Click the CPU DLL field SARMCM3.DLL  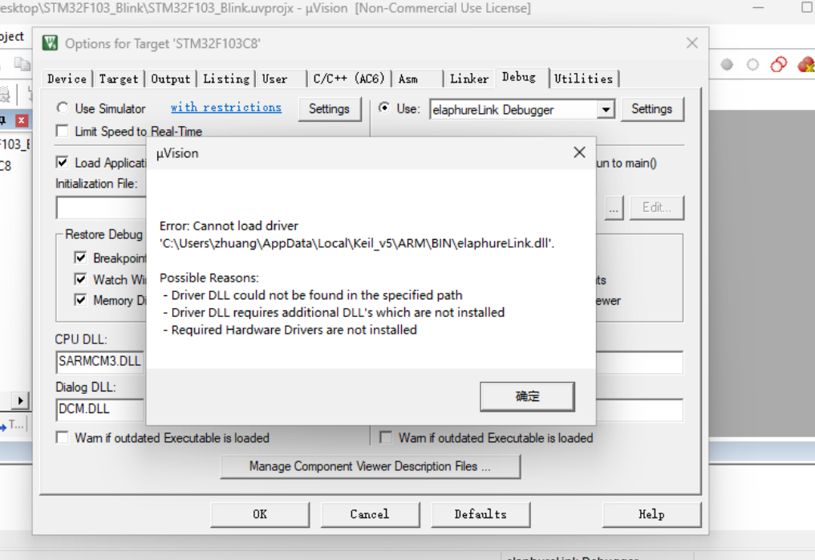[100, 362]
